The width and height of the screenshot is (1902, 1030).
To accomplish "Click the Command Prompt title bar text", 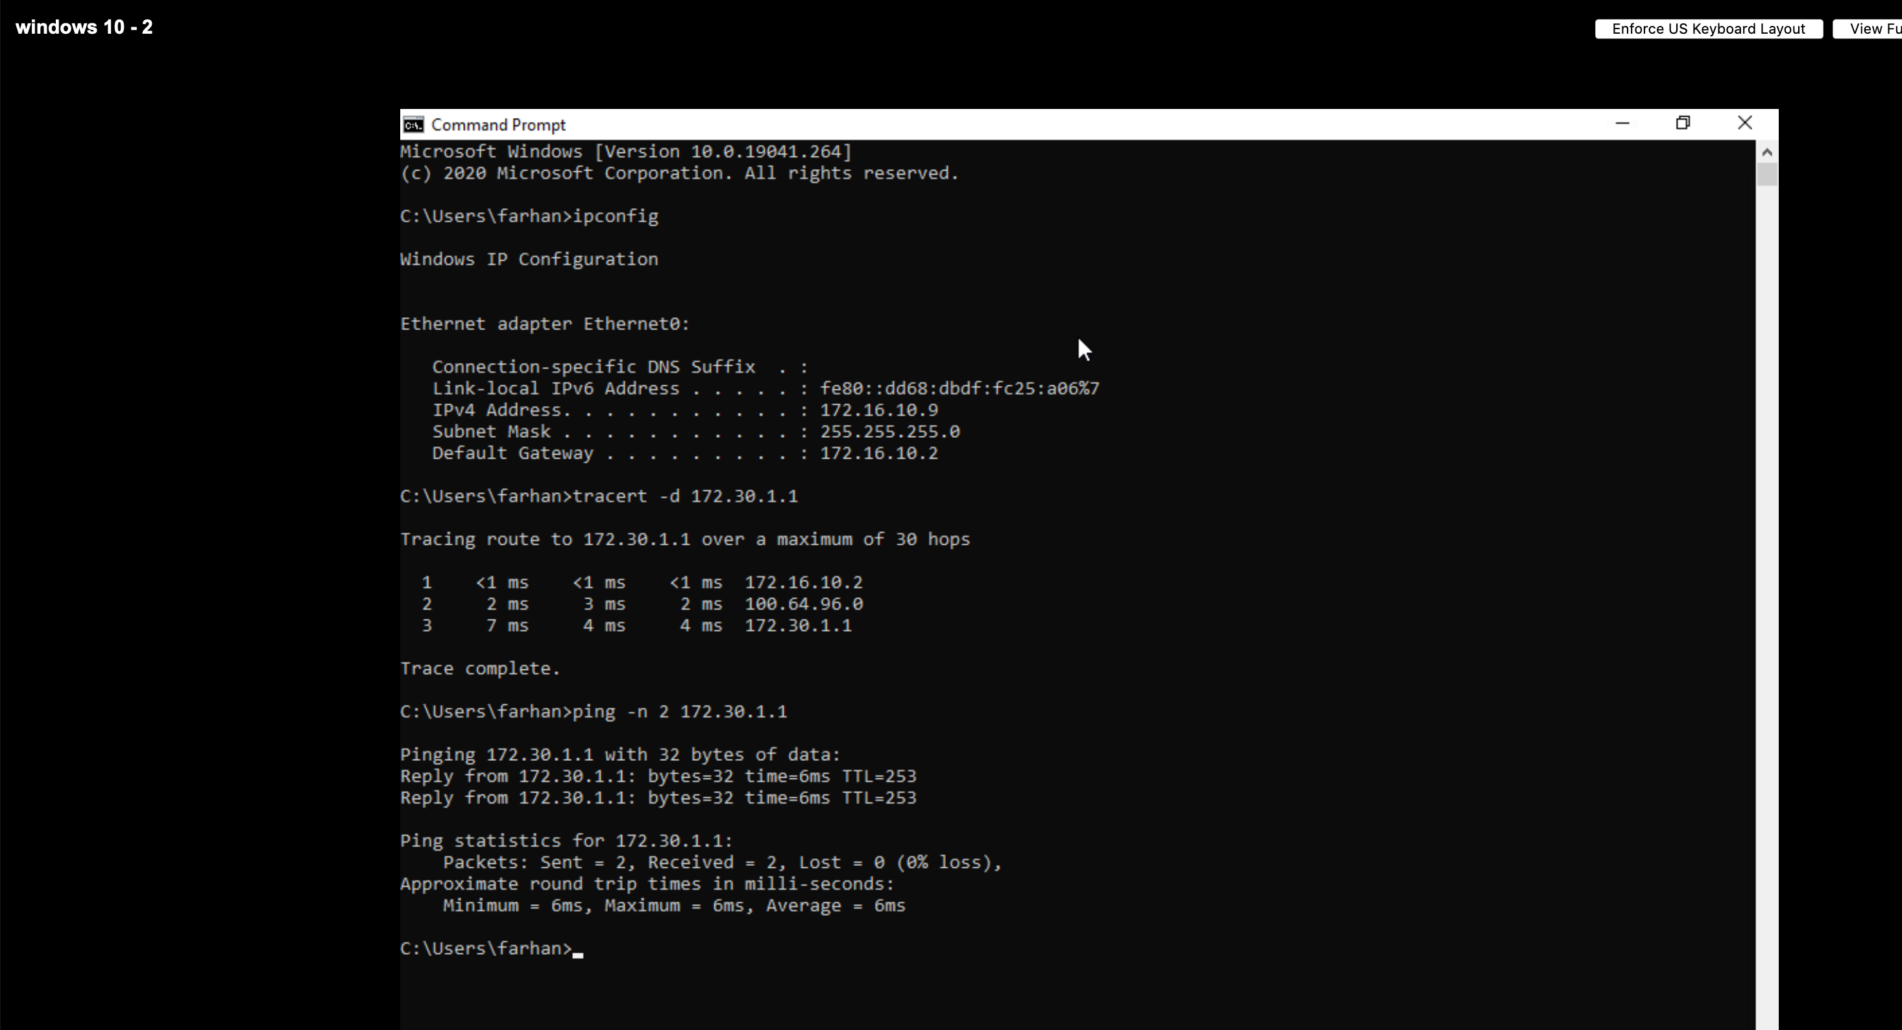I will 498,125.
